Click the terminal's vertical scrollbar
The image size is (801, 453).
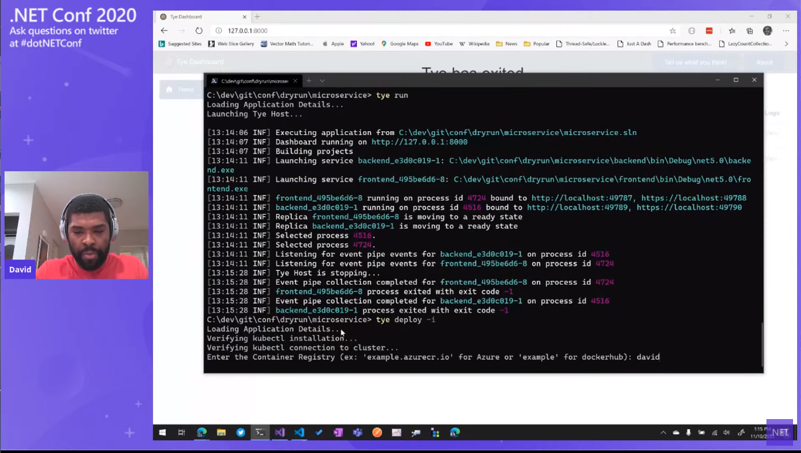click(x=762, y=343)
